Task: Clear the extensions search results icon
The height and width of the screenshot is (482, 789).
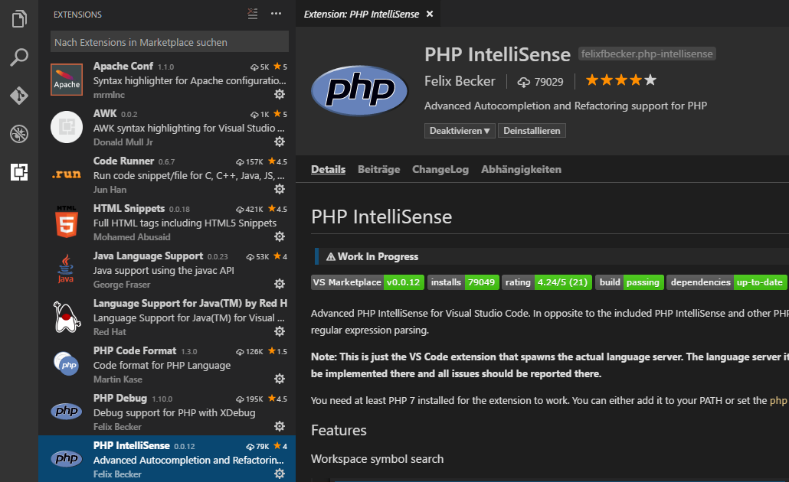Action: click(252, 14)
